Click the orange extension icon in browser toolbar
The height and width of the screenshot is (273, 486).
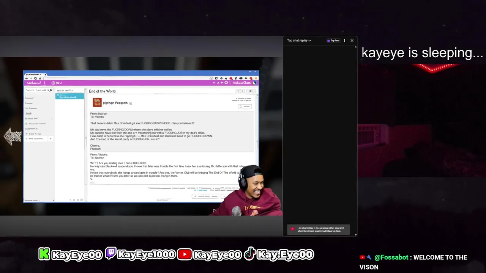[x=256, y=78]
